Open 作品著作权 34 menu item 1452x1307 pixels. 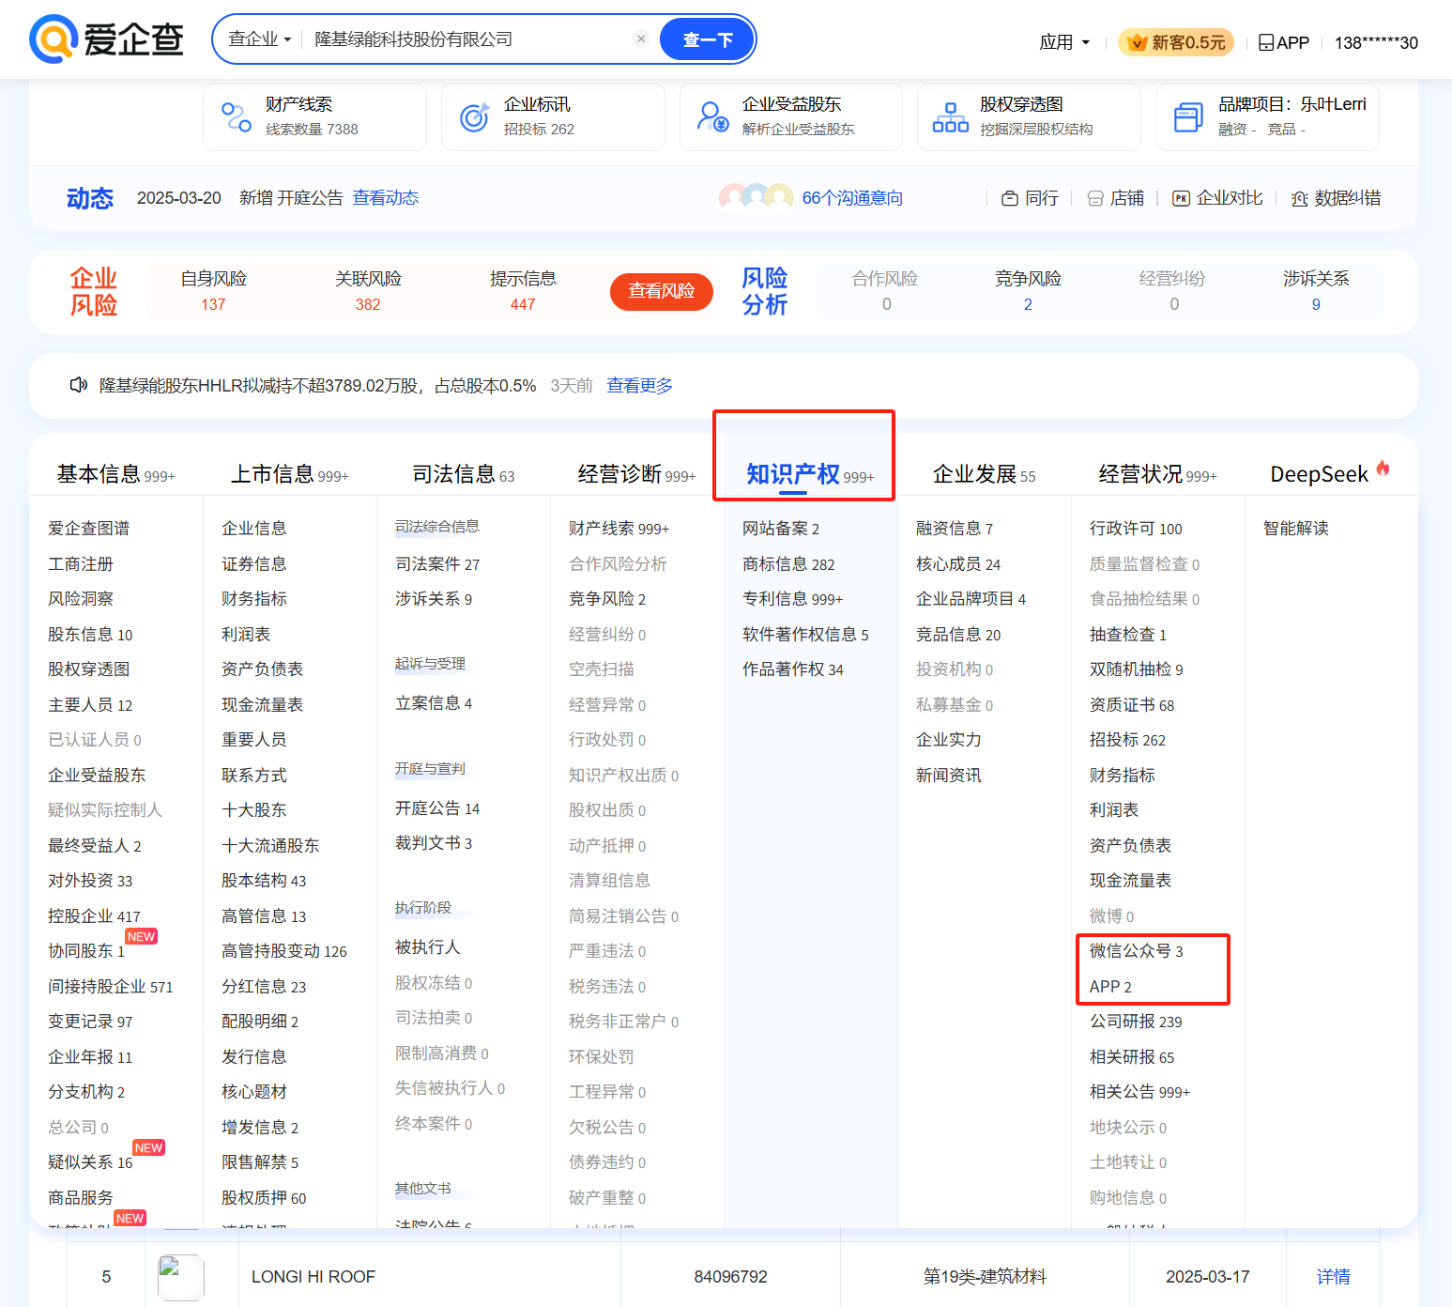[792, 669]
